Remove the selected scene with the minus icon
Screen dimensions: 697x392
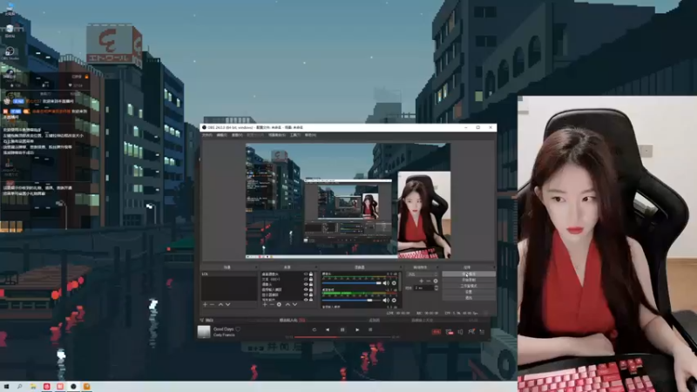212,304
